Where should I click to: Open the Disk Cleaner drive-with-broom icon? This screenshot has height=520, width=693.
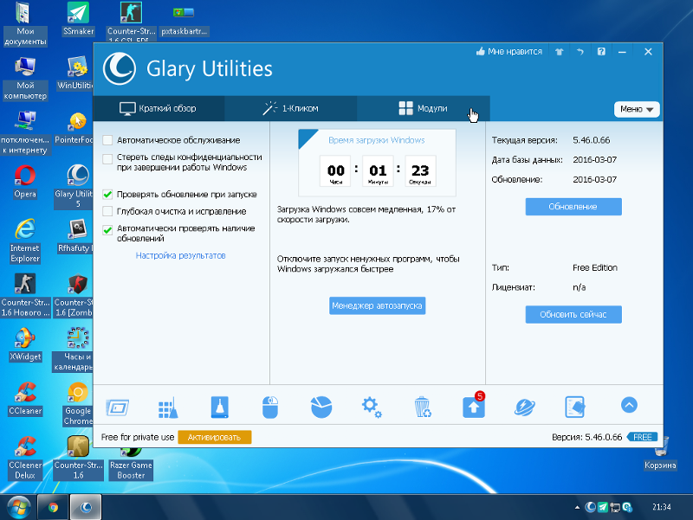220,407
